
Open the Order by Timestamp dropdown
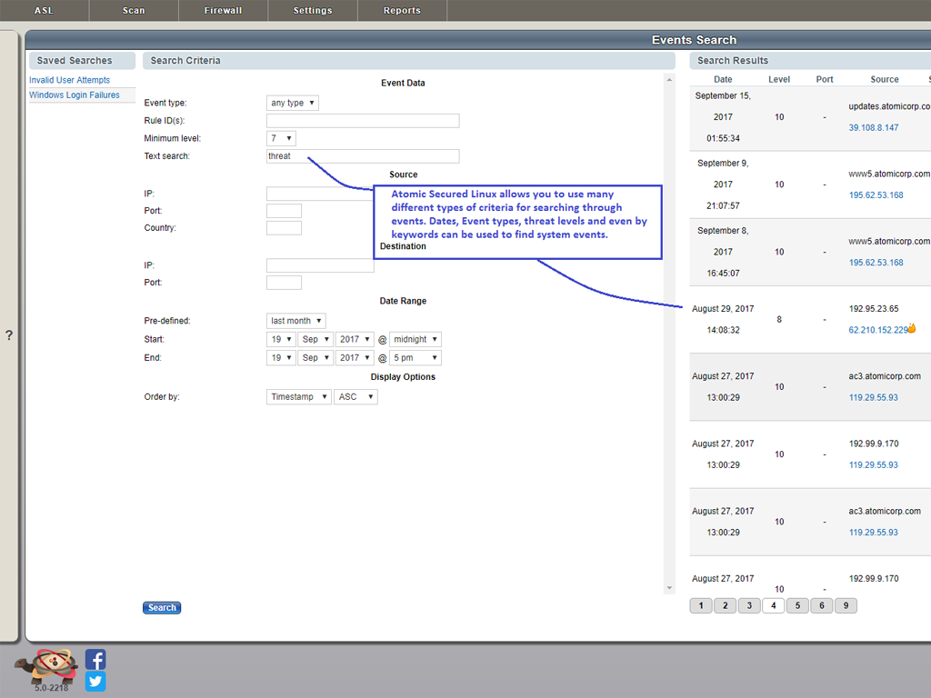coord(298,396)
